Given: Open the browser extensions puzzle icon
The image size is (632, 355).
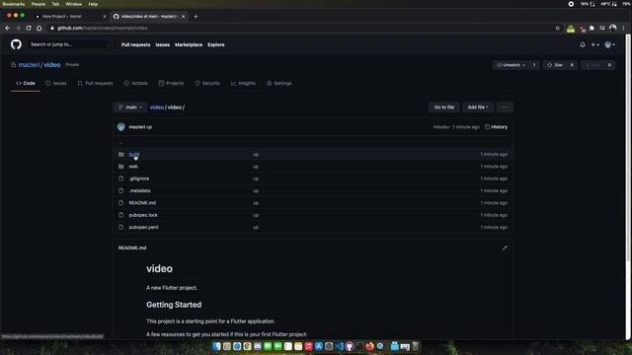Looking at the screenshot, I should point(592,29).
